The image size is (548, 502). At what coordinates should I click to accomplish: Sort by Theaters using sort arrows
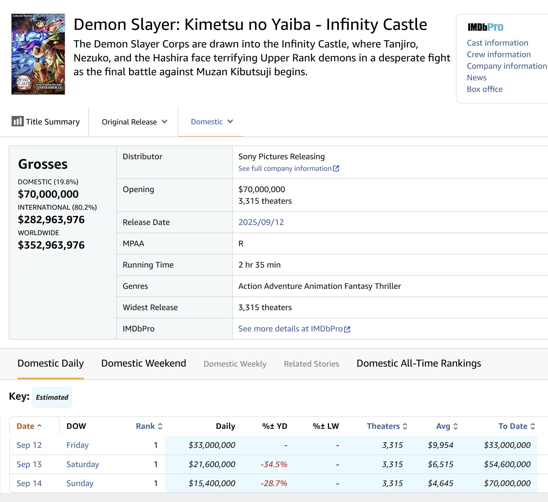(x=405, y=426)
